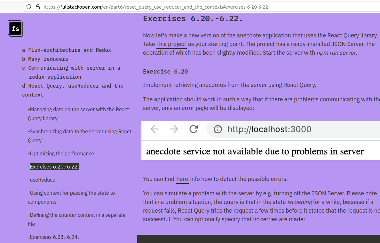Click the forward arrow in the localhost screenshot
380x243 pixels.
tap(174, 129)
